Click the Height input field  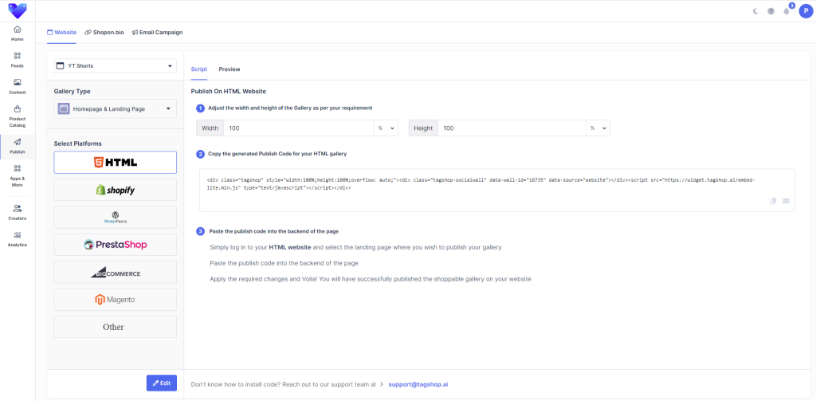click(512, 128)
